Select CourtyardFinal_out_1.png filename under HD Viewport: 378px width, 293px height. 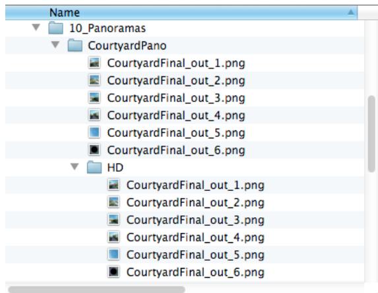point(195,186)
